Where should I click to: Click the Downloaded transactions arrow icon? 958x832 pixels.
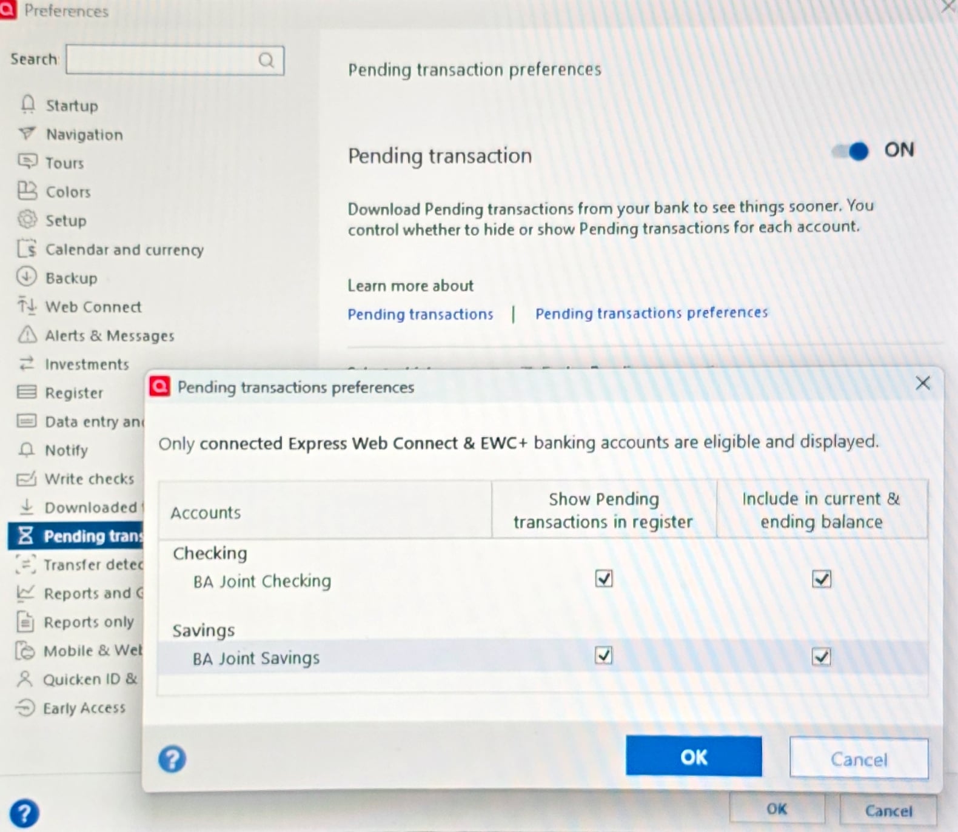point(26,506)
